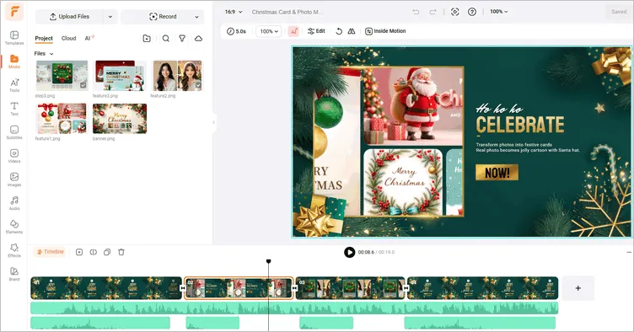The width and height of the screenshot is (634, 332).
Task: Click the cloud storage icon
Action: pos(198,39)
